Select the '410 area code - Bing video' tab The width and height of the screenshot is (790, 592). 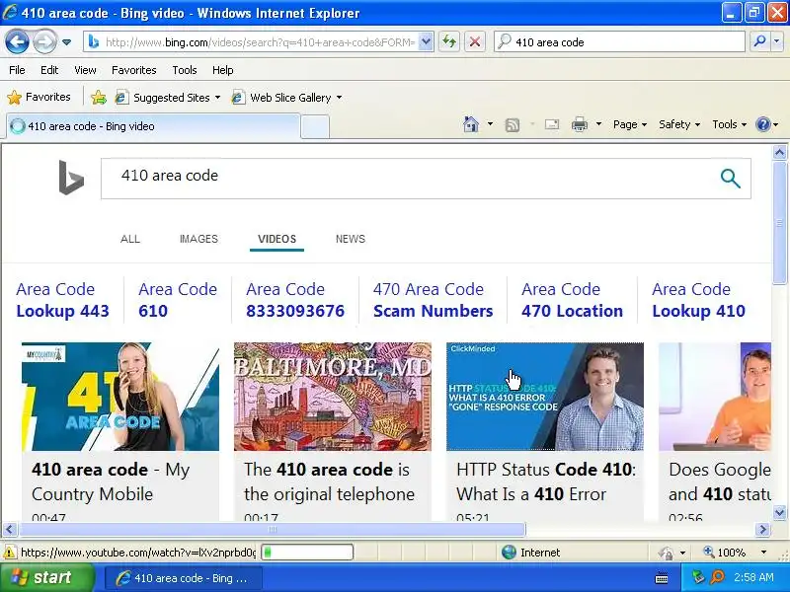click(153, 126)
